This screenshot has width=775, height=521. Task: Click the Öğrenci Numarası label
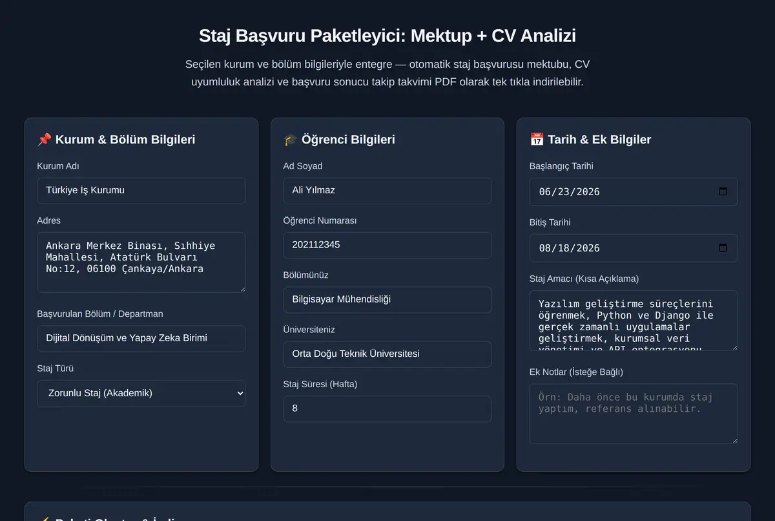pos(320,220)
